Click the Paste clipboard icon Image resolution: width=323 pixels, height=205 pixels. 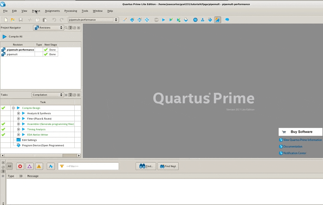pos(45,20)
